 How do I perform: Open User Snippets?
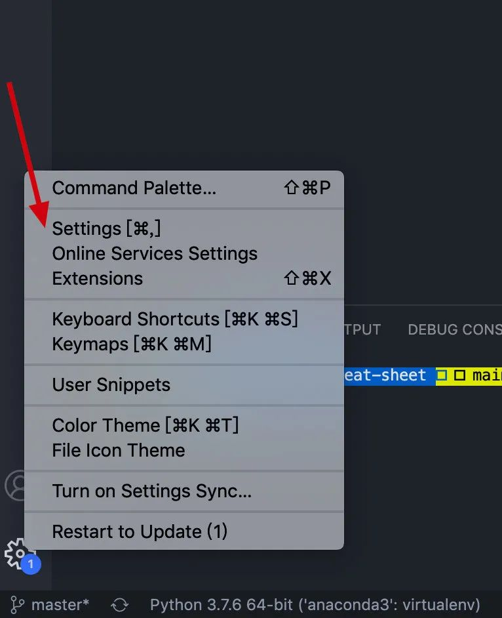pyautogui.click(x=184, y=384)
